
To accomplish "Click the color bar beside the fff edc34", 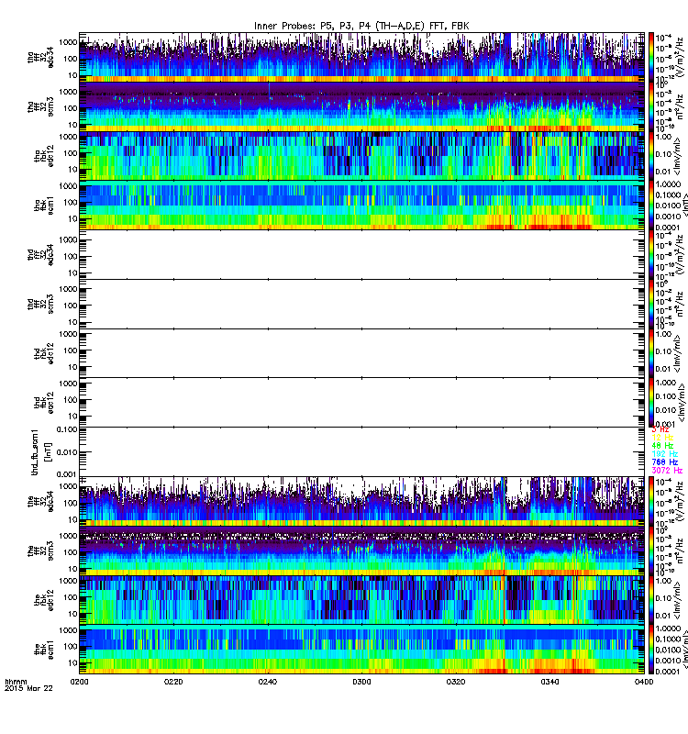I will click(x=651, y=502).
